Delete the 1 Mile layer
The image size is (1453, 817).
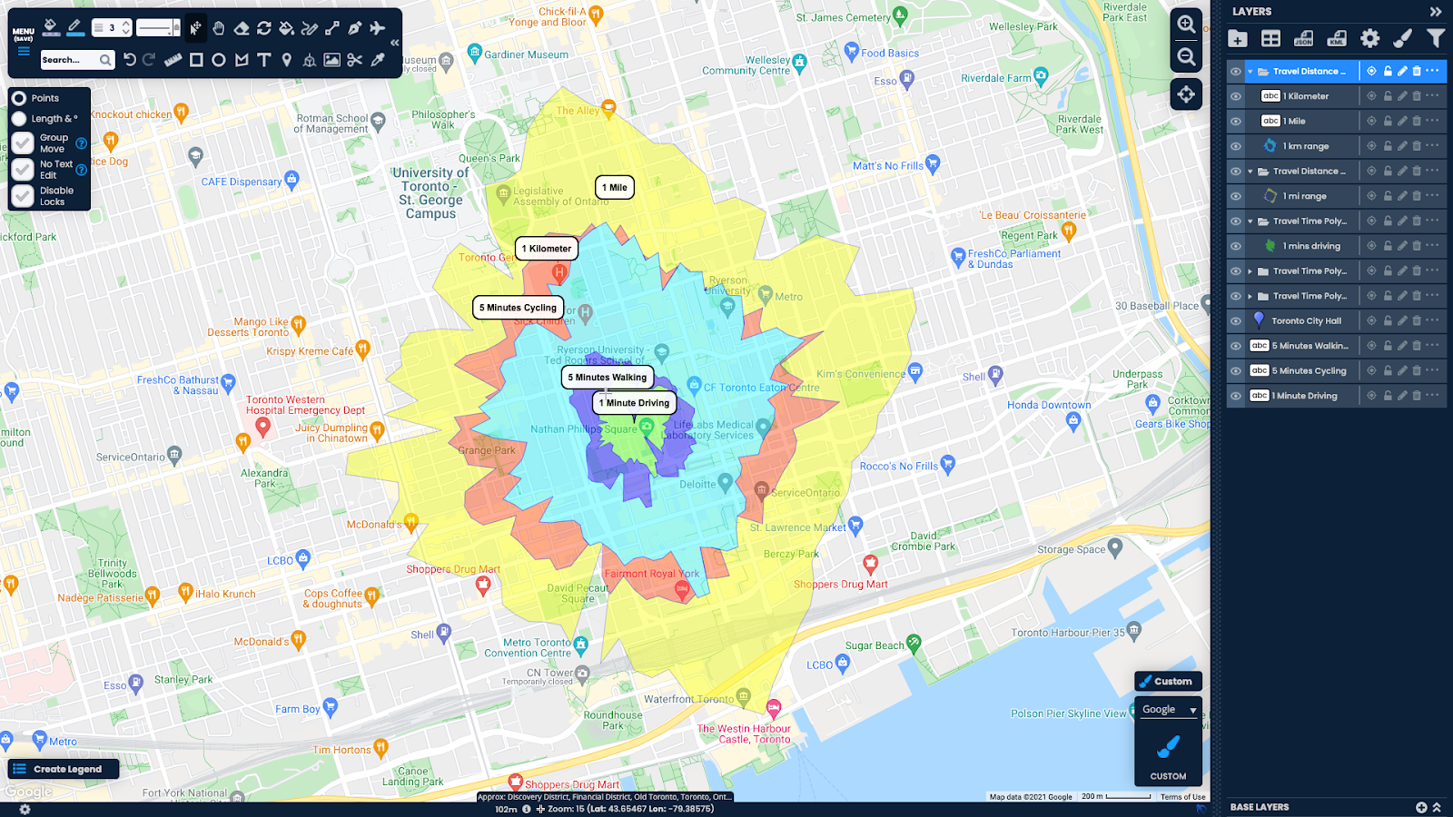[1417, 121]
